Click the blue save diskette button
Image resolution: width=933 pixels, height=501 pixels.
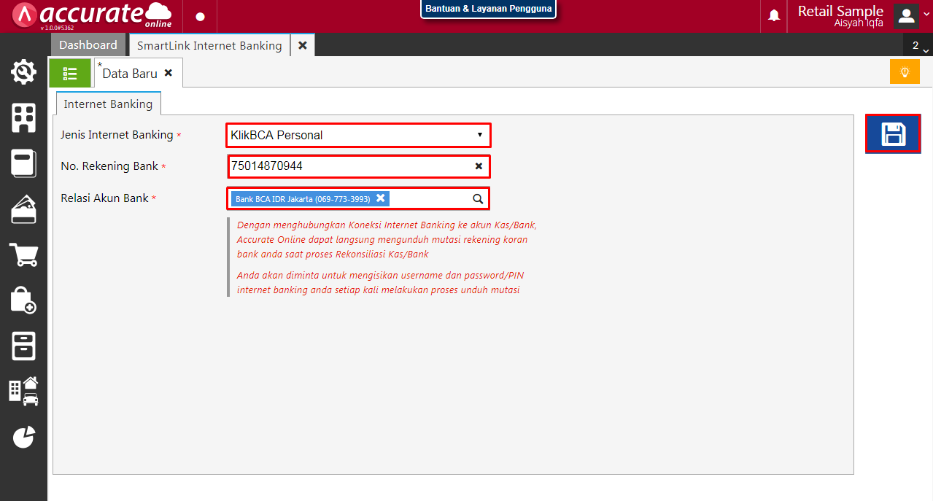pyautogui.click(x=893, y=133)
